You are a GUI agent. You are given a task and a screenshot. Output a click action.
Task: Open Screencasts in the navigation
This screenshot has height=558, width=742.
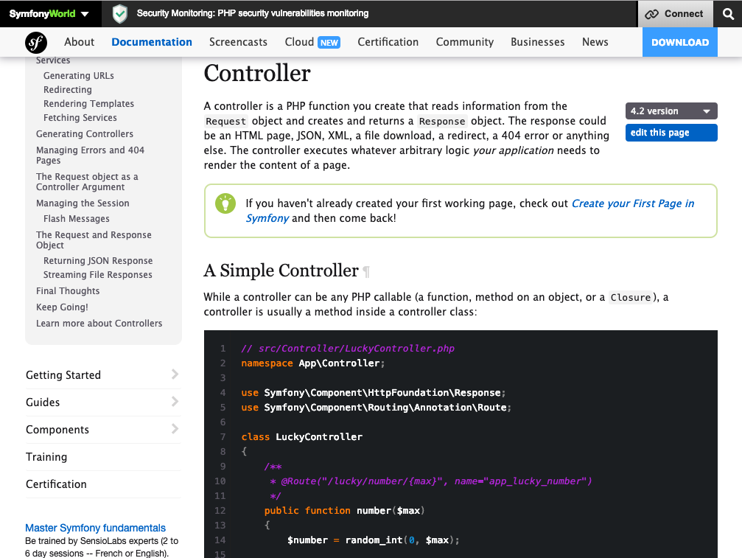point(238,42)
